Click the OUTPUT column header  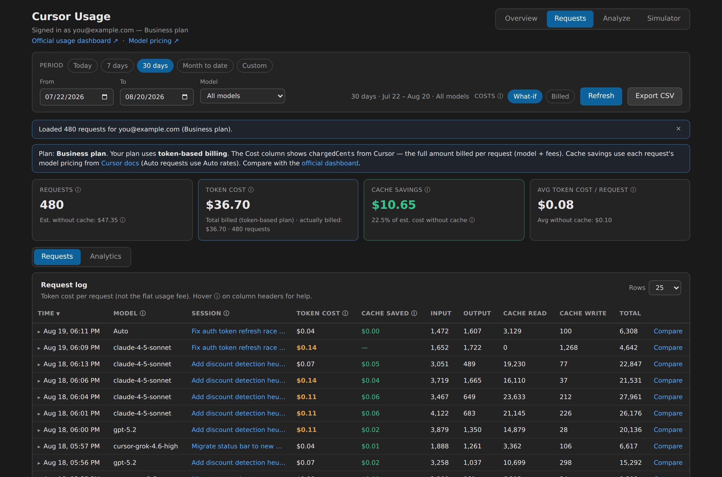477,313
